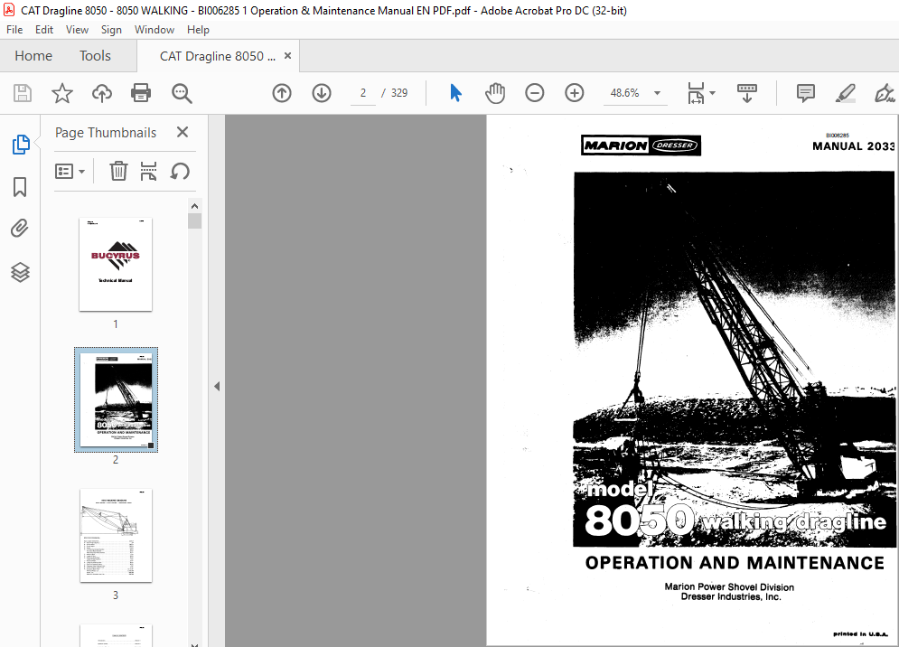Click the Acrobat icon in the title bar

(9, 10)
